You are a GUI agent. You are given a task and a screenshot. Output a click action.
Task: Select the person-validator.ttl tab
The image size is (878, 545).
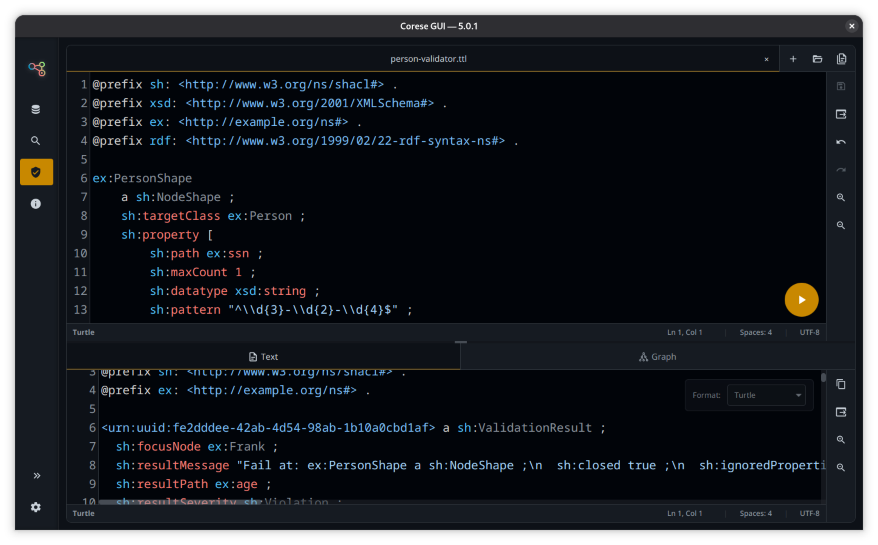[423, 59]
